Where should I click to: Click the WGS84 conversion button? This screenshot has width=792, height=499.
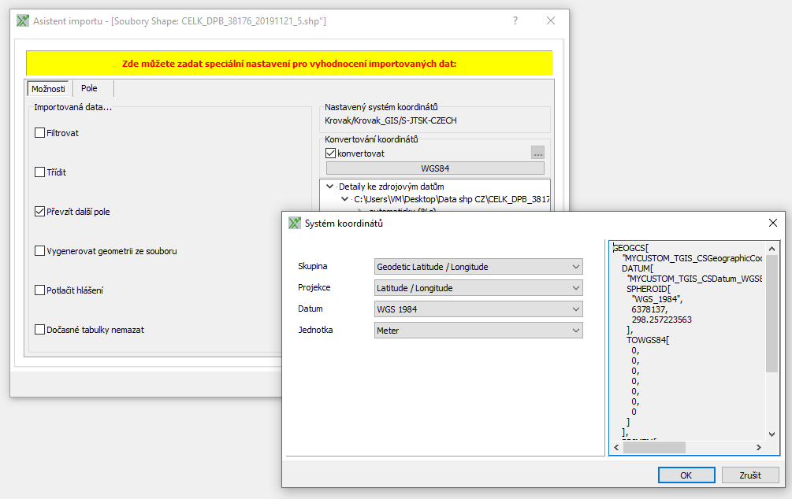pyautogui.click(x=435, y=168)
